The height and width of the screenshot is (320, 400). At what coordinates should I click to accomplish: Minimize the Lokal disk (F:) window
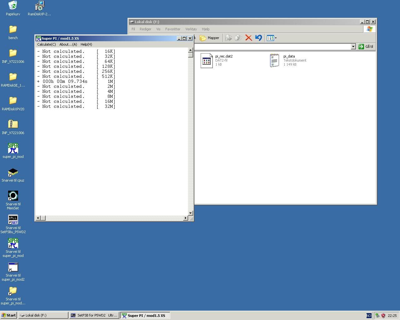362,22
